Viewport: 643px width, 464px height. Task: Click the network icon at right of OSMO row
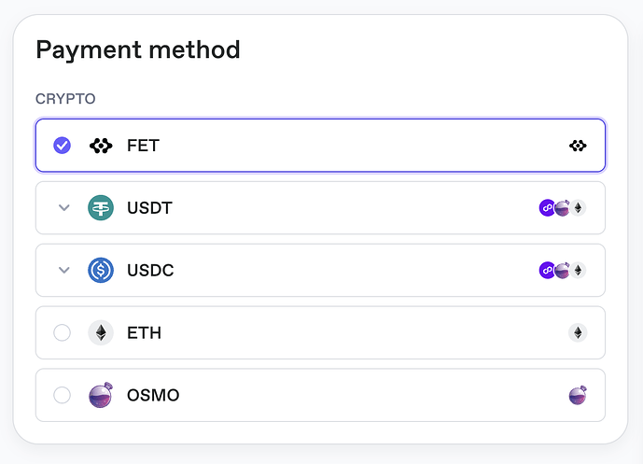pyautogui.click(x=578, y=395)
